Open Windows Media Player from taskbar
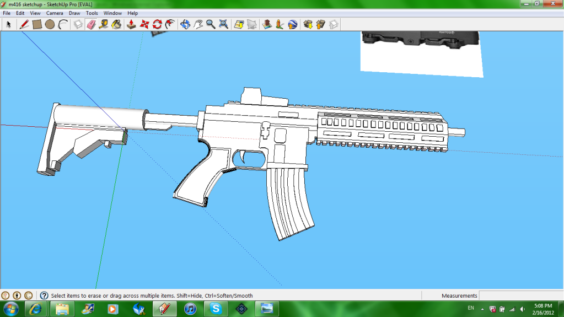 [113, 309]
